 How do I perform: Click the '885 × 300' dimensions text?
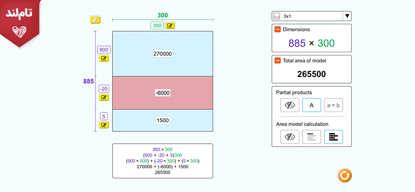(312, 43)
